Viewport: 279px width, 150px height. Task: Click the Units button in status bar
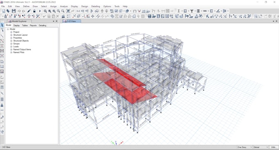pyautogui.click(x=273, y=147)
